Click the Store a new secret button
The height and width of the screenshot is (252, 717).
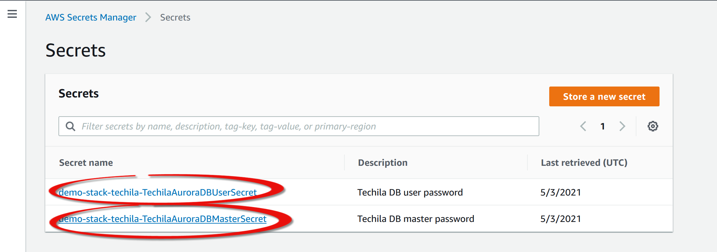[604, 96]
